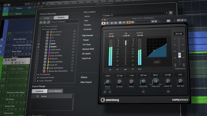Click Search Channel input field
Image resolution: width=207 pixels, height=116 pixels.
pos(65,22)
